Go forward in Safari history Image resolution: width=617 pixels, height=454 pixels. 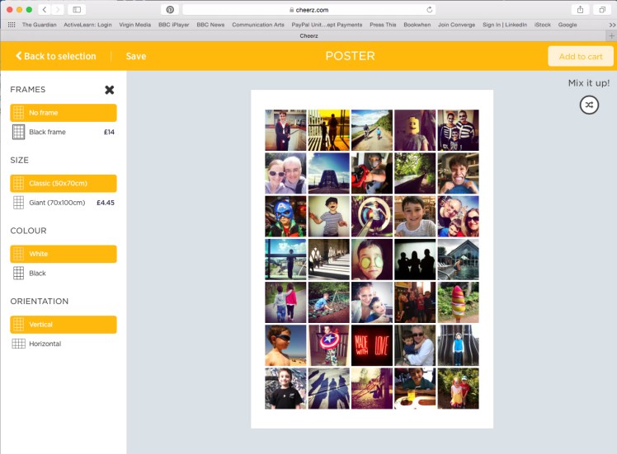tap(58, 9)
